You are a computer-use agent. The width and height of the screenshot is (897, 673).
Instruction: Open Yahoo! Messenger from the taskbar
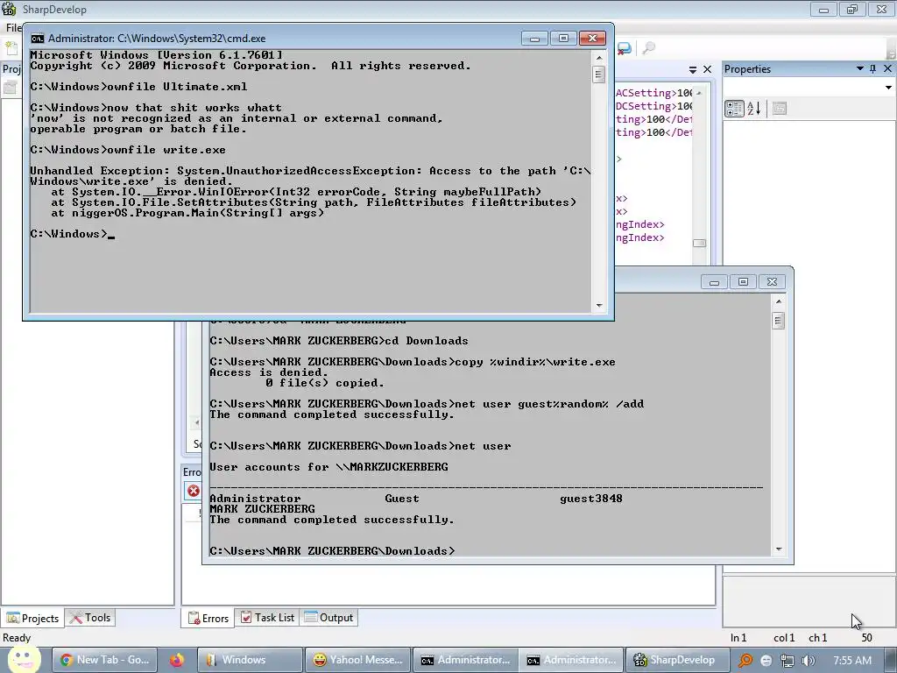357,660
